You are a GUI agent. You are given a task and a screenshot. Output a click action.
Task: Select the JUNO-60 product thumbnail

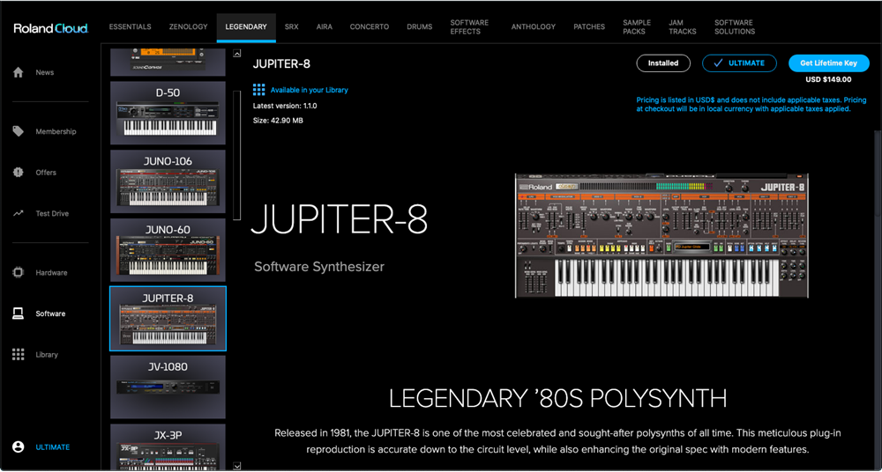[x=168, y=250]
